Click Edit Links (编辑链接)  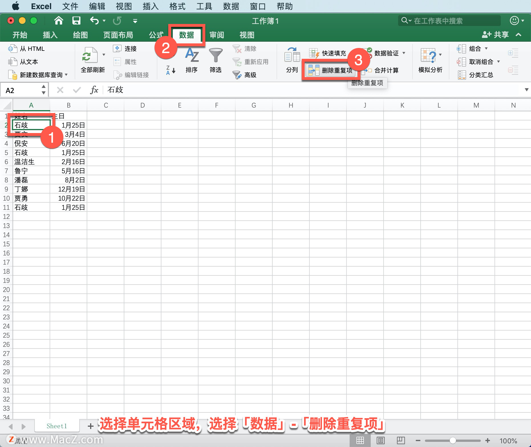[131, 75]
